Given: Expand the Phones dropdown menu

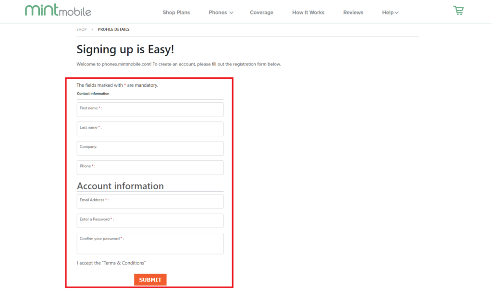Looking at the screenshot, I should pyautogui.click(x=221, y=12).
